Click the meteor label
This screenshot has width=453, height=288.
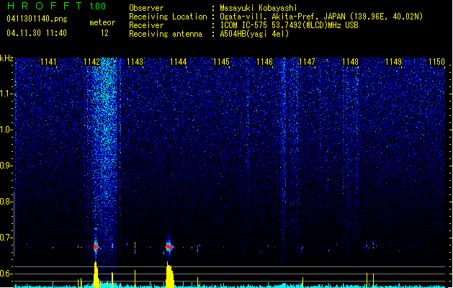102,22
